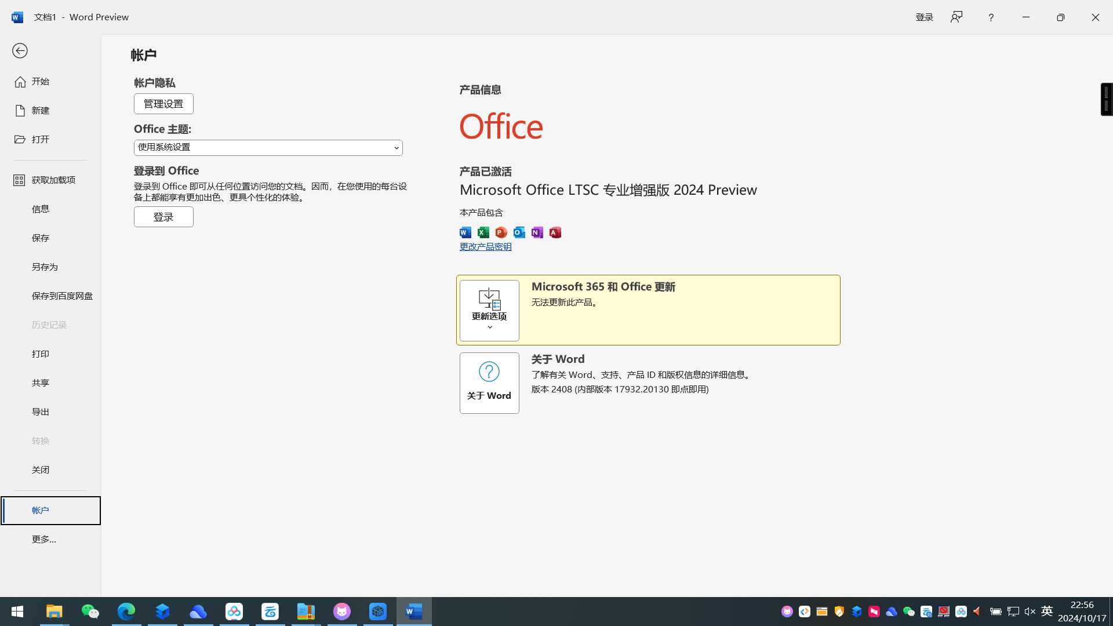The width and height of the screenshot is (1113, 626).
Task: Click the 更改产品密钥 link
Action: coord(486,247)
